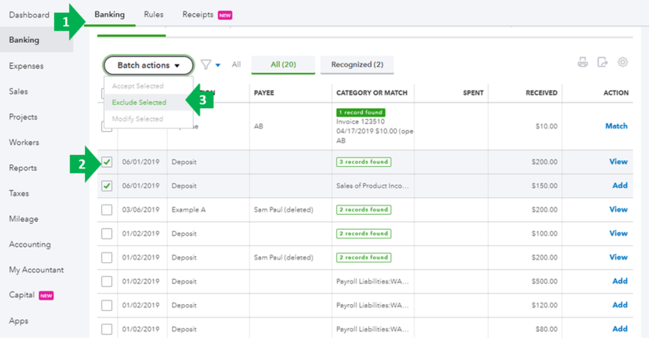This screenshot has height=339, width=649.
Task: Select the Example A transaction checkbox
Action: pyautogui.click(x=107, y=210)
